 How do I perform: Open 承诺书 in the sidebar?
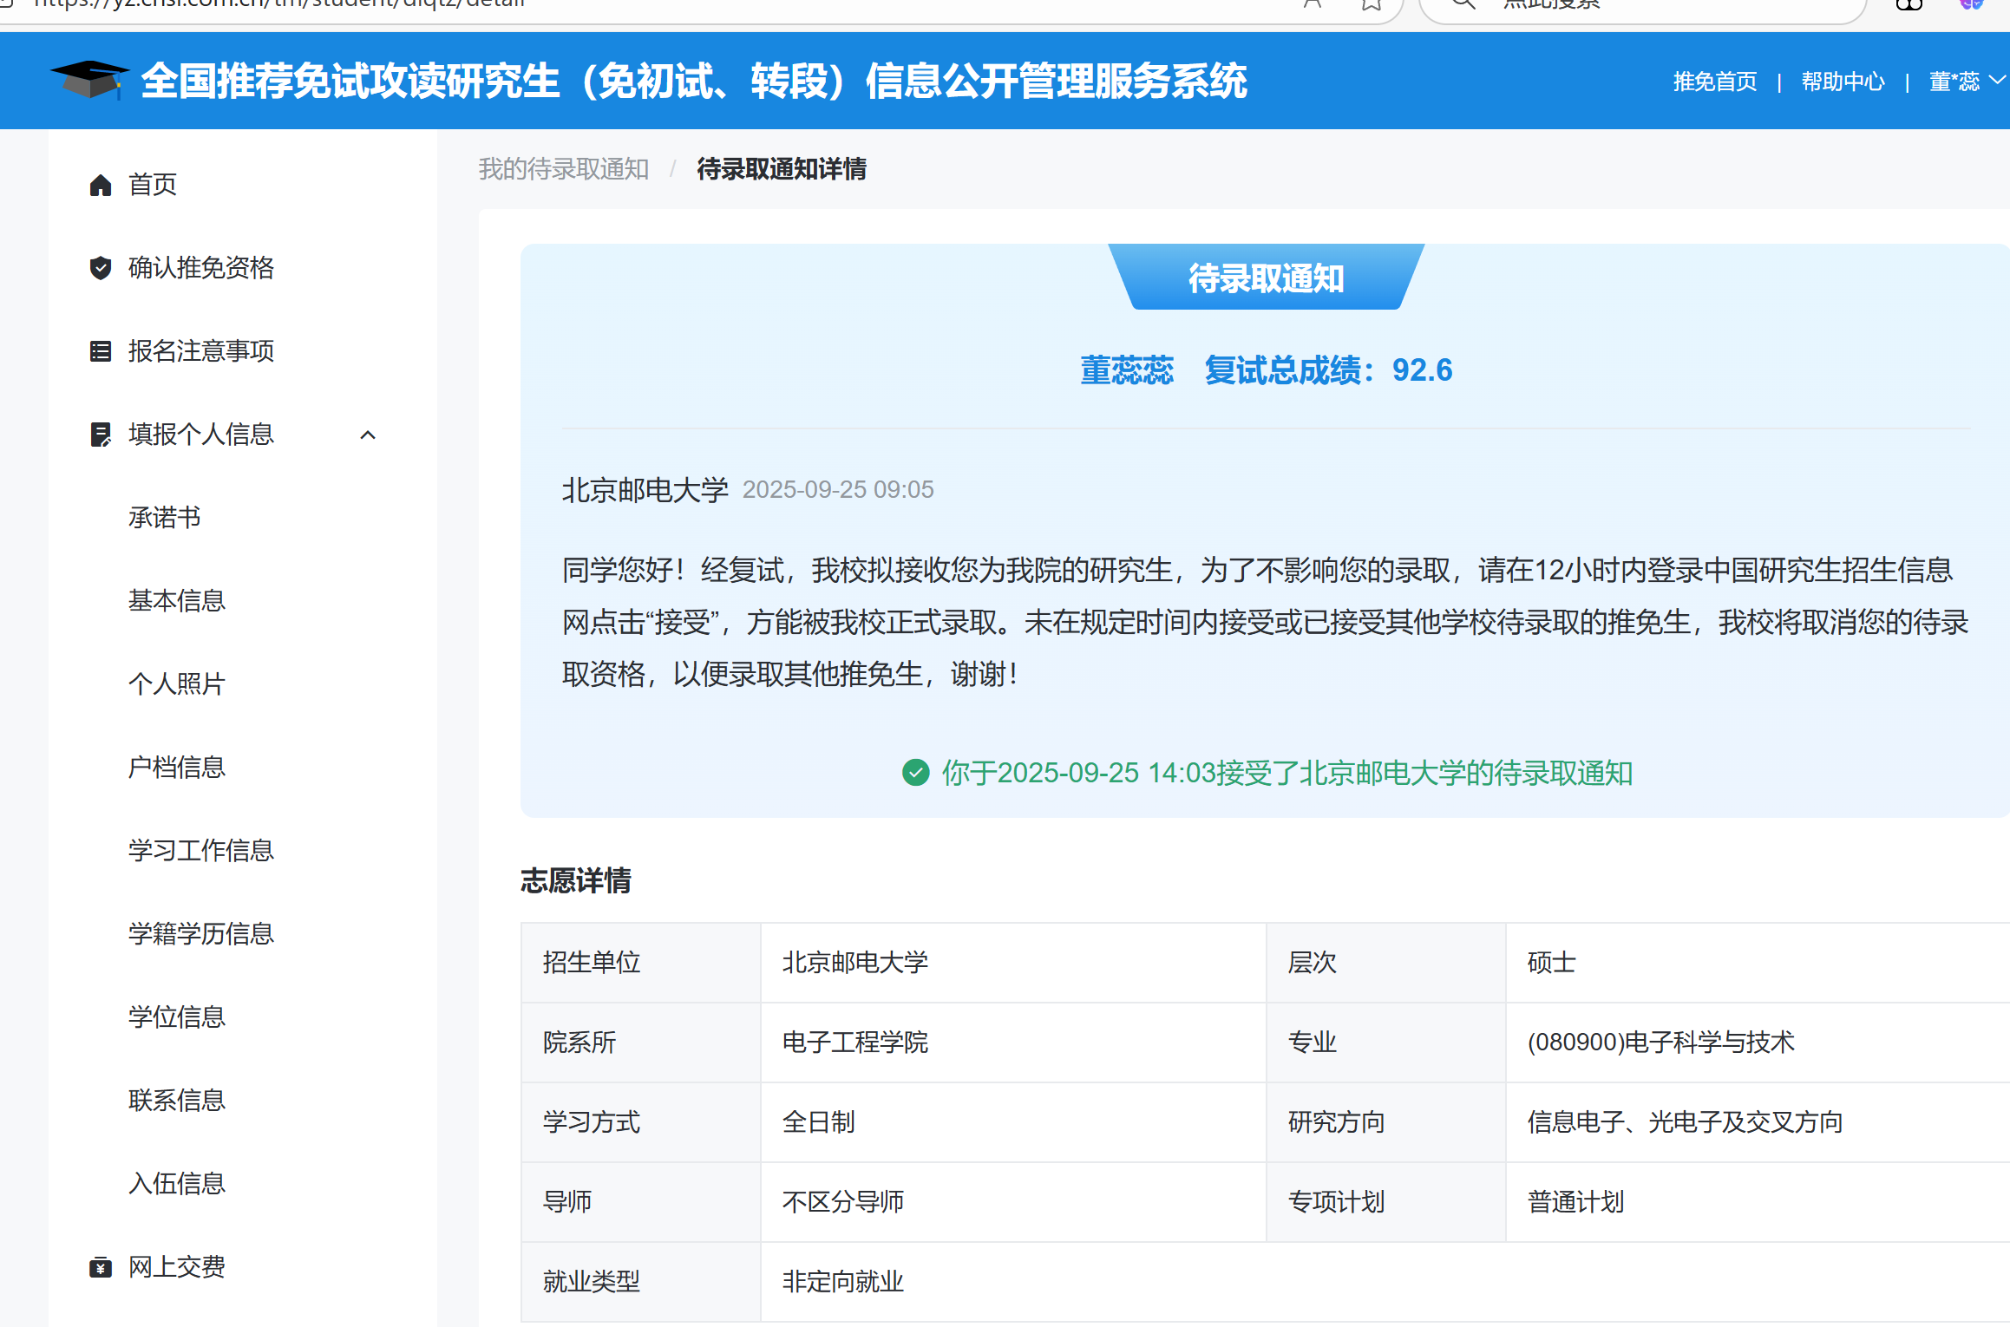click(x=164, y=518)
